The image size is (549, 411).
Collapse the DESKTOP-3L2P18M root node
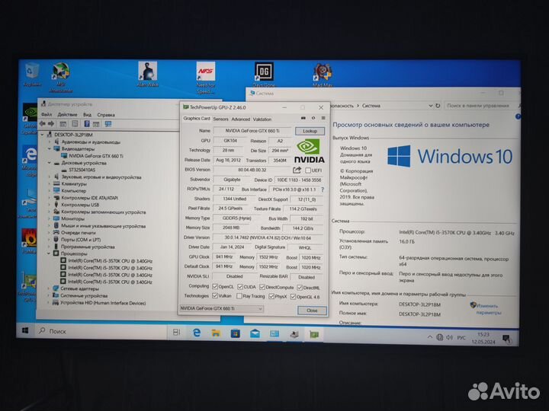43,135
